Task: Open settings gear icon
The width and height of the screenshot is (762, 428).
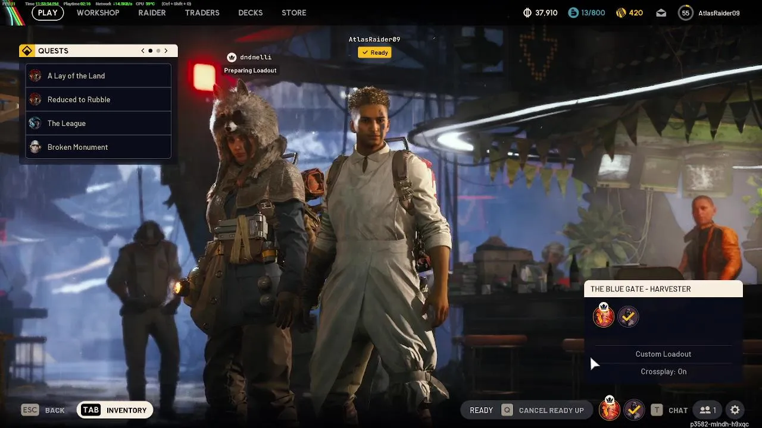Action: (x=735, y=410)
